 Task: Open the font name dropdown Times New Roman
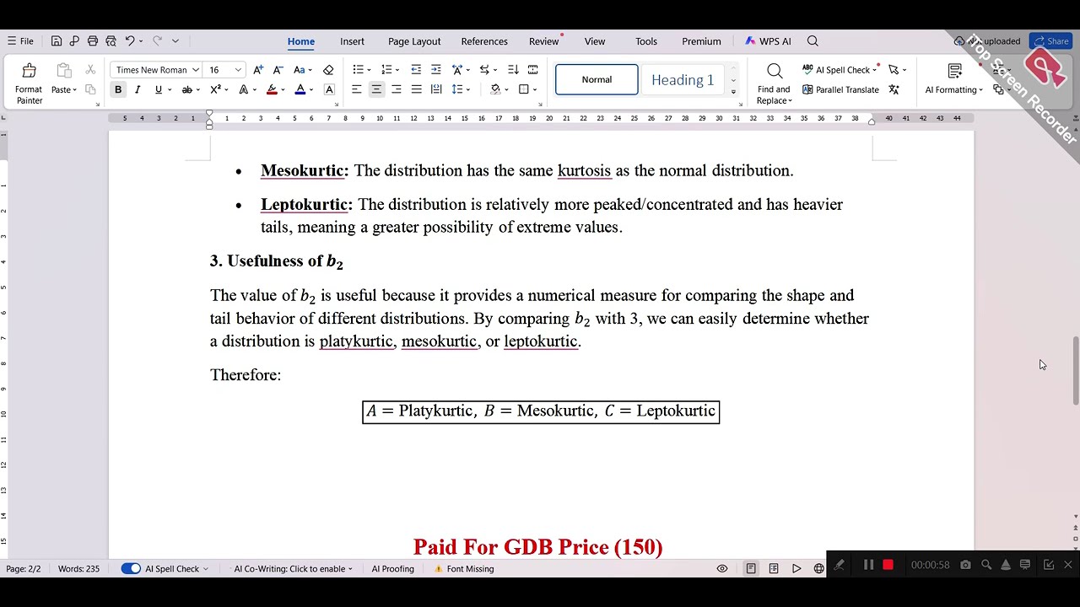click(x=196, y=70)
